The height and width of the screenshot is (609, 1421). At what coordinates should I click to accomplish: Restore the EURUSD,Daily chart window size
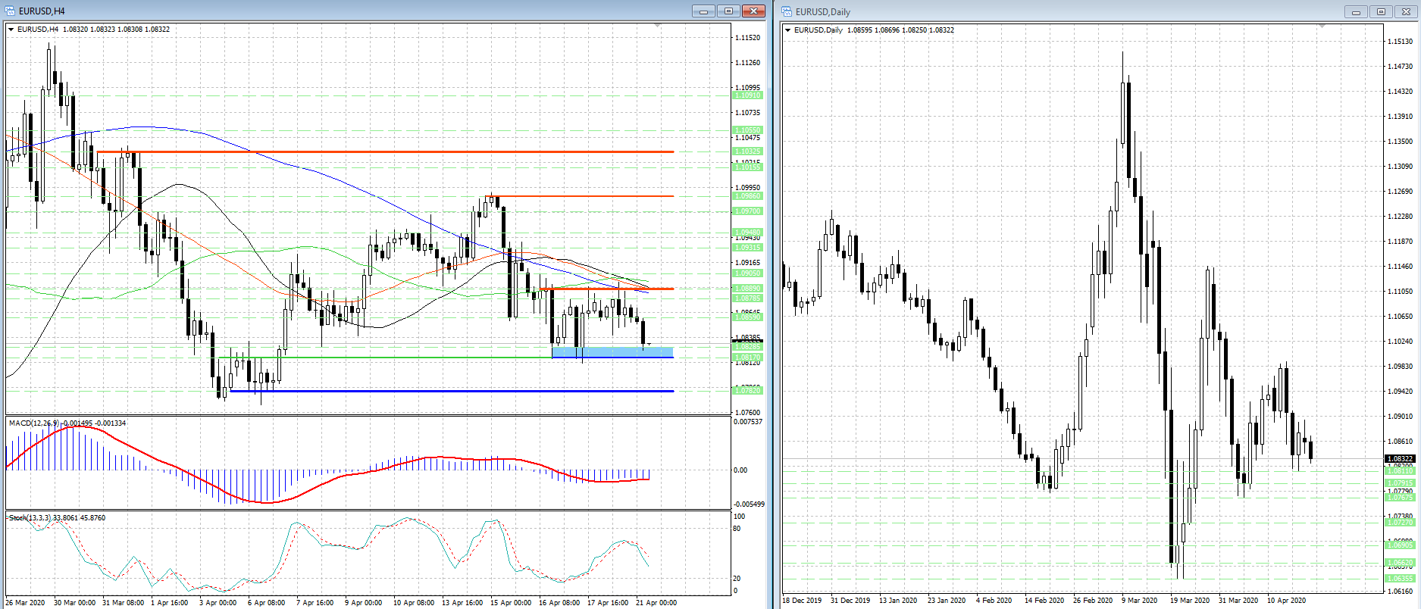(x=1381, y=11)
